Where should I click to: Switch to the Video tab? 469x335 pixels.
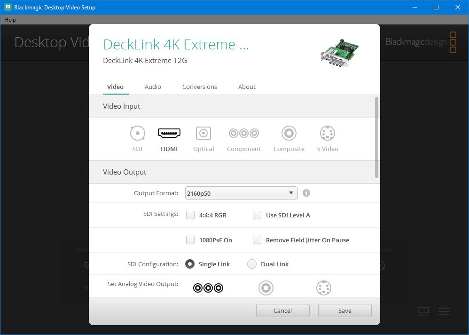pos(116,87)
